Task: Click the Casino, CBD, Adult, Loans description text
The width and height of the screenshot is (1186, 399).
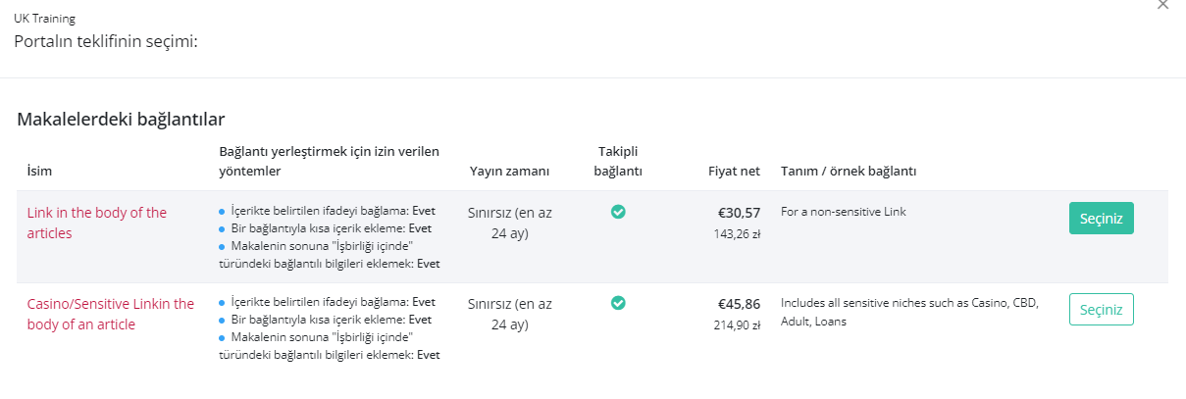Action: (x=909, y=312)
